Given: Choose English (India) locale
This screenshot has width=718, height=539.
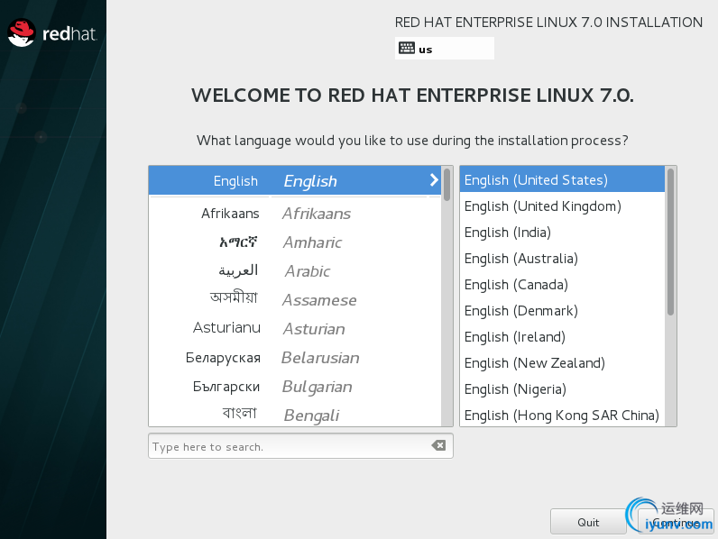Looking at the screenshot, I should point(507,233).
